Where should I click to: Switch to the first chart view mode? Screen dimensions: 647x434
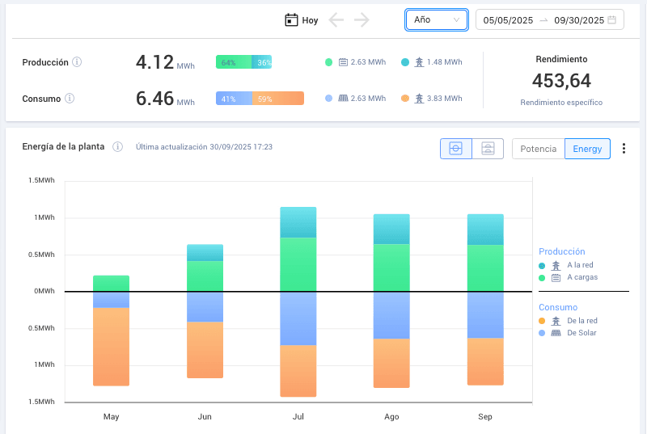[455, 149]
